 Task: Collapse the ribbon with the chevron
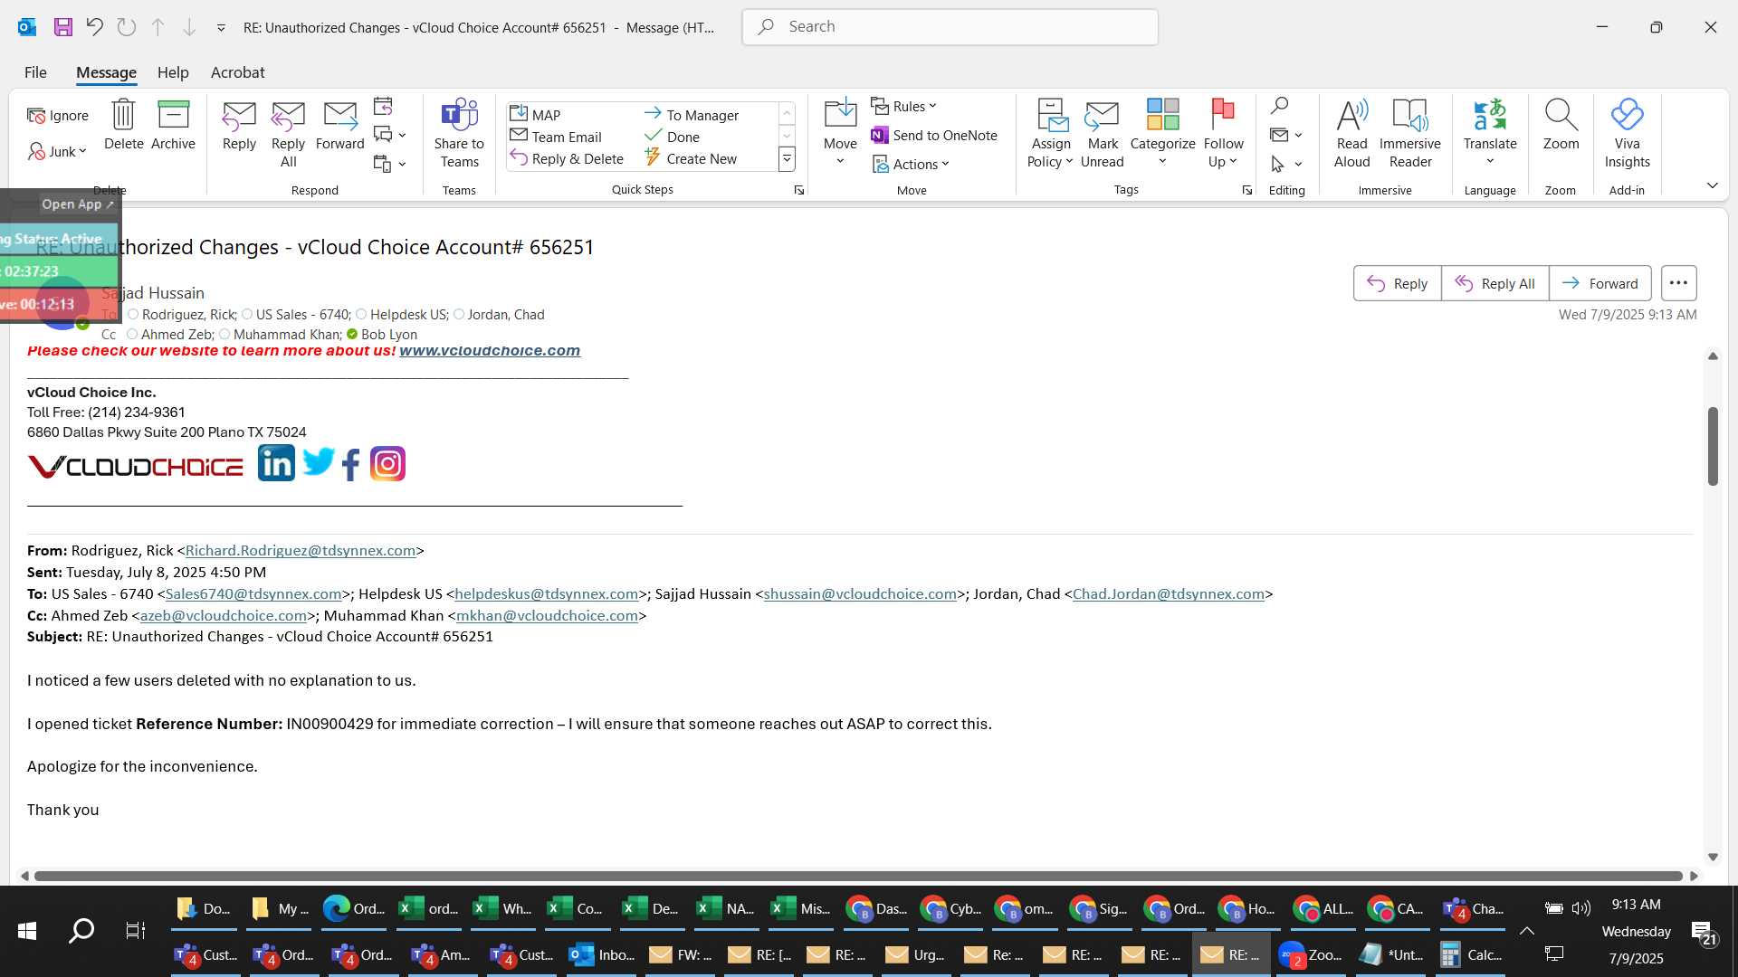1712,185
